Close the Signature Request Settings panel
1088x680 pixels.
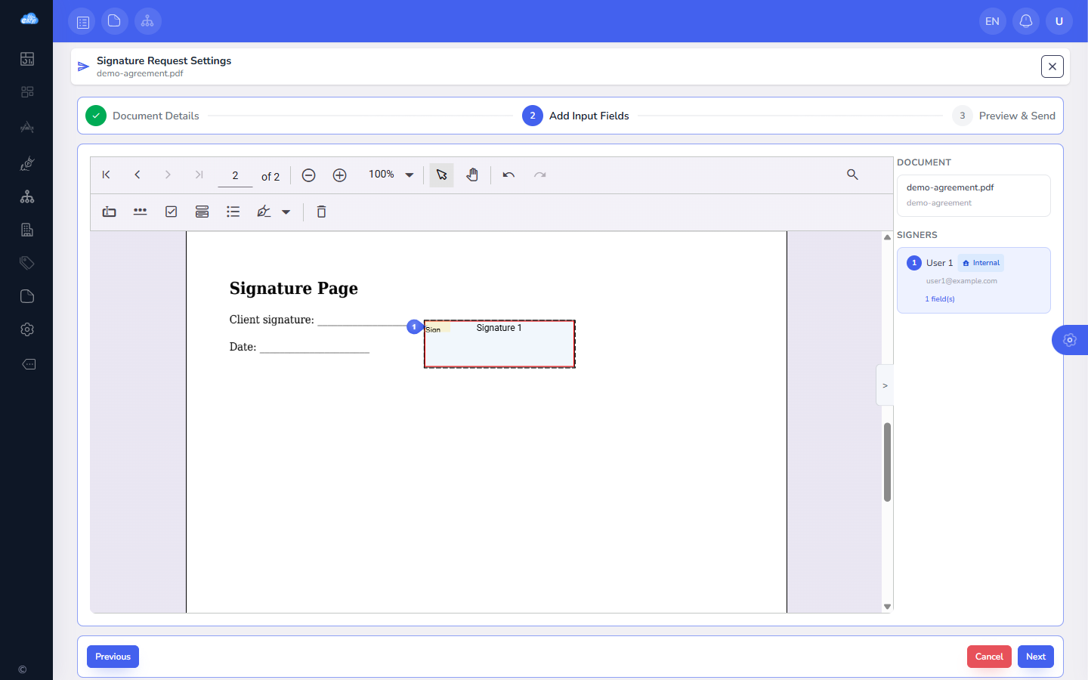[x=1052, y=66]
